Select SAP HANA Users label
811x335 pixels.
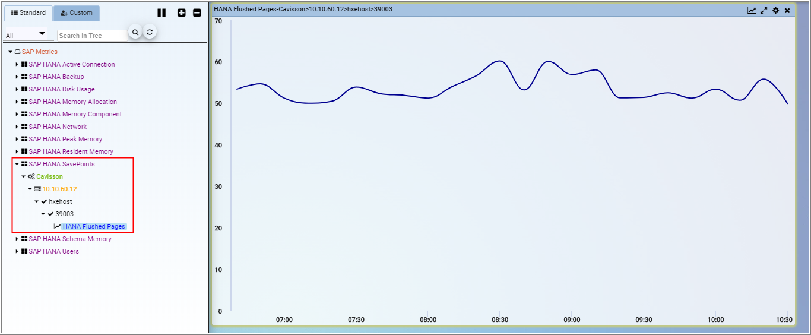(53, 251)
